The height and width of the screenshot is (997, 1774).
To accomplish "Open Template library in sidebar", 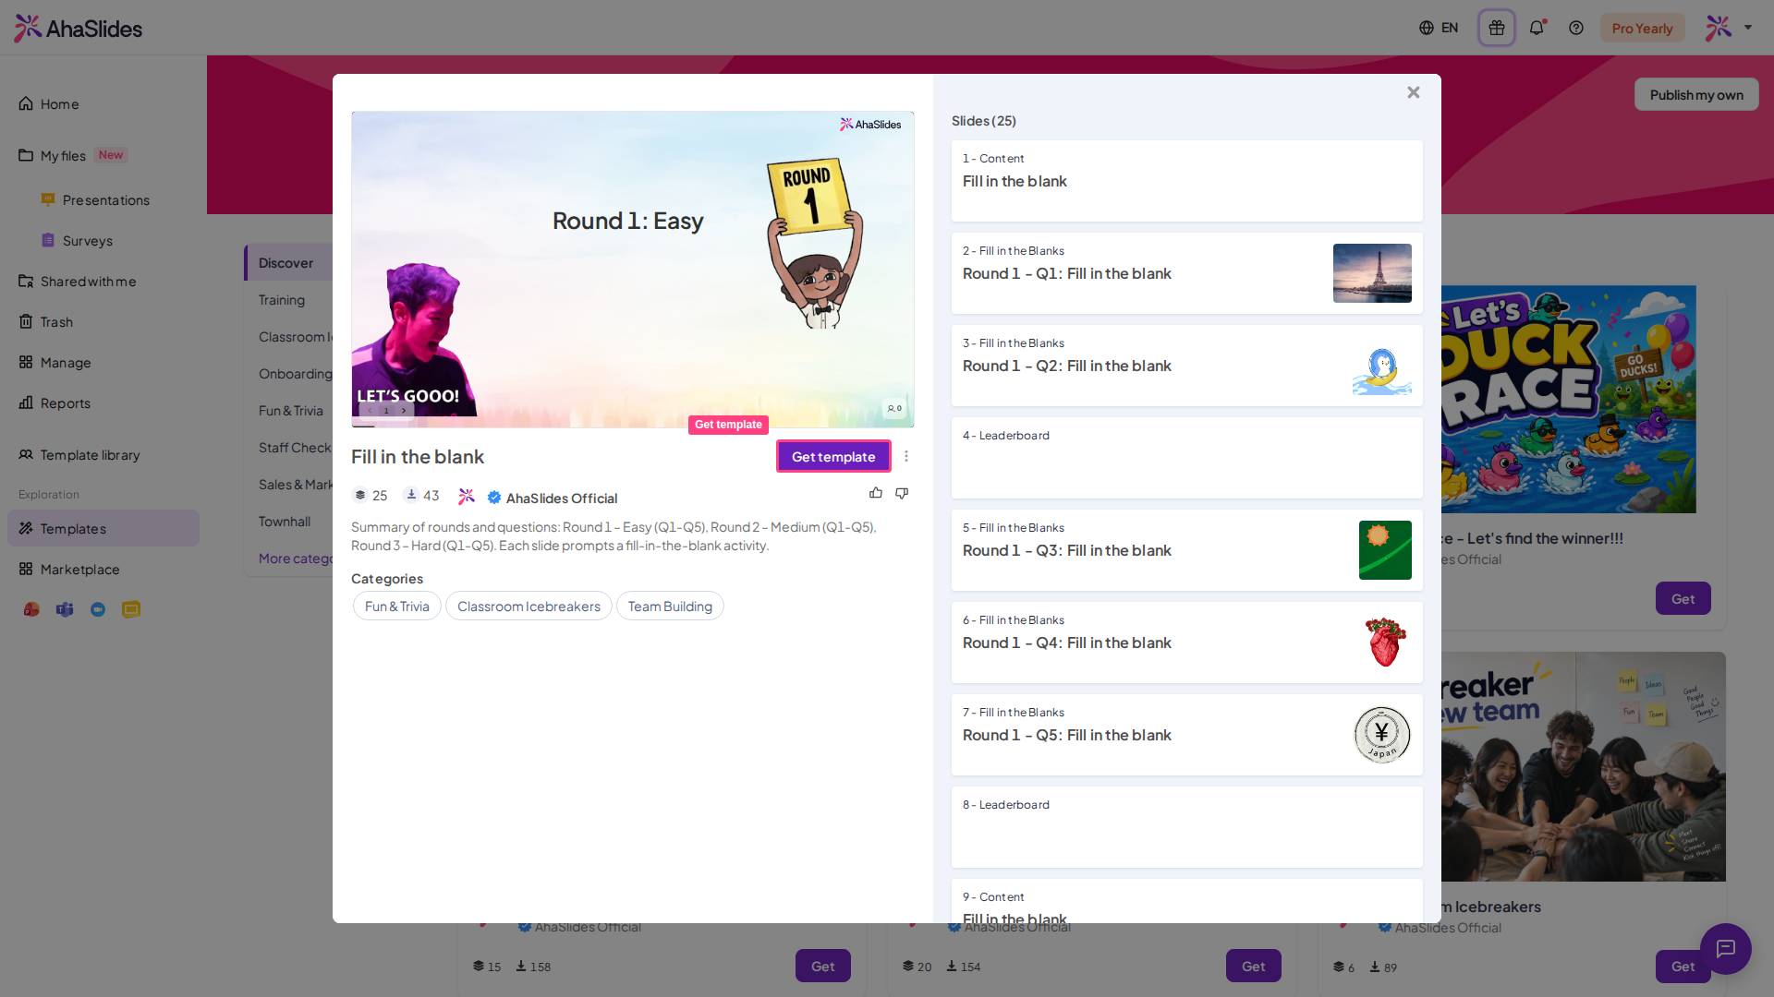I will pos(103,454).
